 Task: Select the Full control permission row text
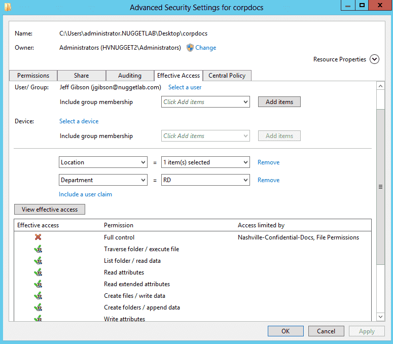(x=119, y=237)
